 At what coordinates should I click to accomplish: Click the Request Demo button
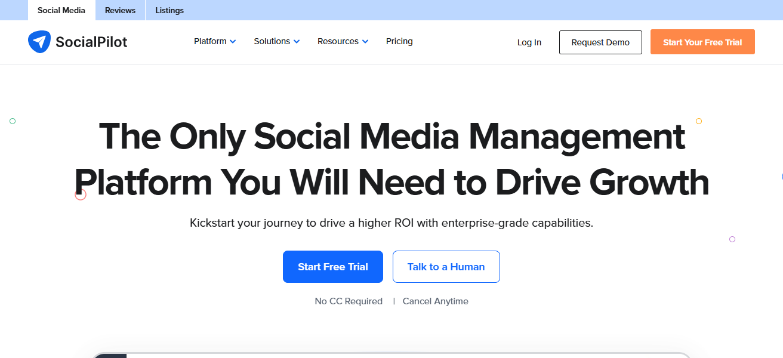click(600, 42)
